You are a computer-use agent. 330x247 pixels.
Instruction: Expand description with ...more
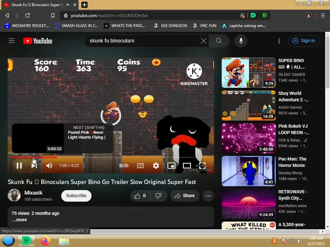[20, 220]
